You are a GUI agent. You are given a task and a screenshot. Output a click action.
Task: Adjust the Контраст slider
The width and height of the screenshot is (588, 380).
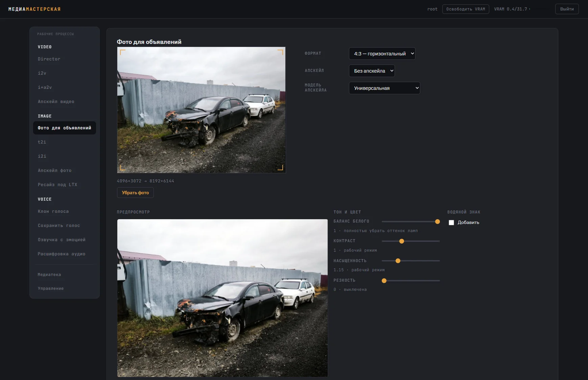coord(410,241)
